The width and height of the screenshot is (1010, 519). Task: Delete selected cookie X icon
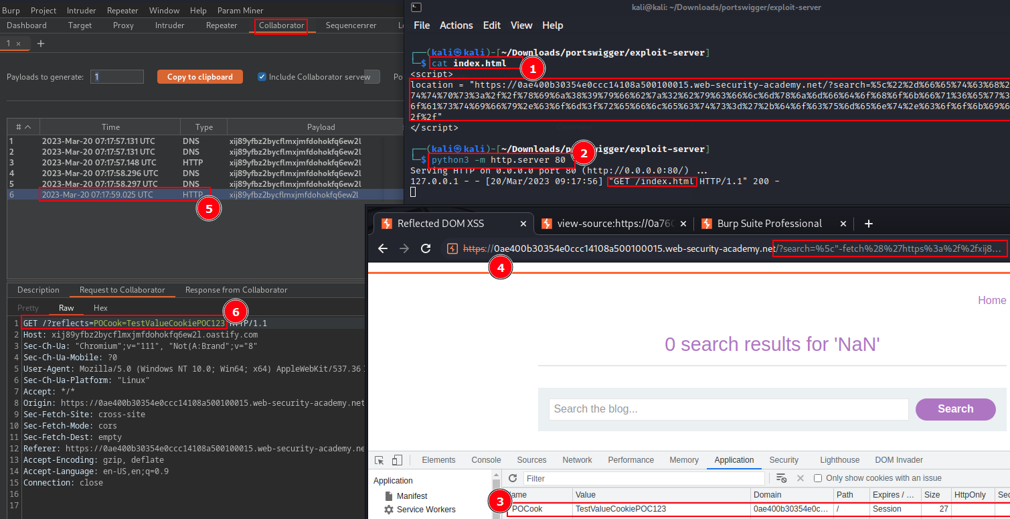(800, 478)
